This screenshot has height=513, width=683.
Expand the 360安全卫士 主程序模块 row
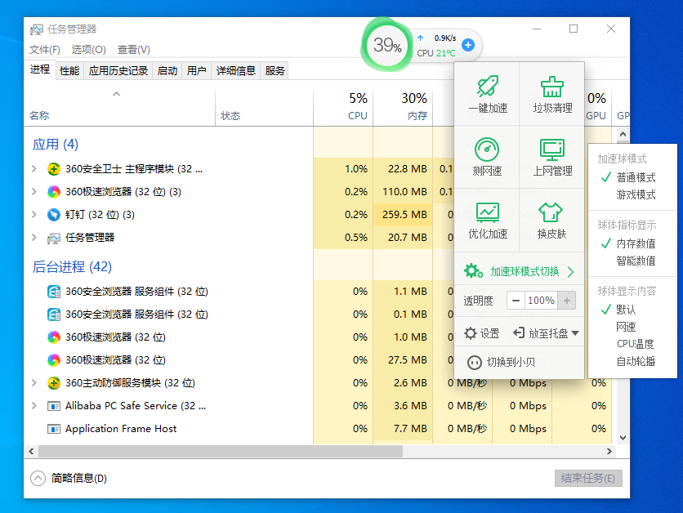click(34, 169)
